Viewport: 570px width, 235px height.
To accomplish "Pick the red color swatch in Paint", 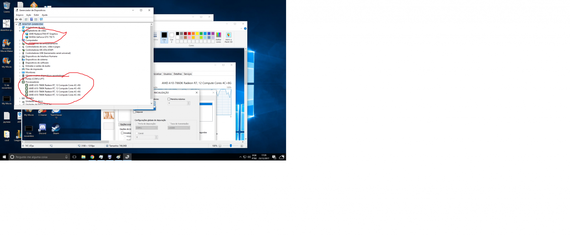I will point(189,34).
